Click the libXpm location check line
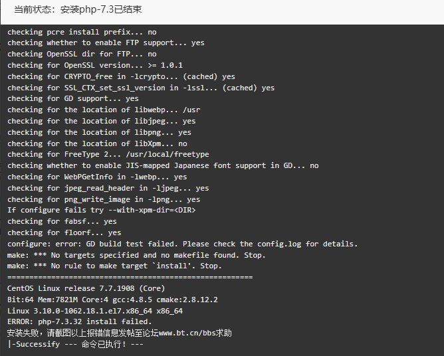 click(x=97, y=143)
